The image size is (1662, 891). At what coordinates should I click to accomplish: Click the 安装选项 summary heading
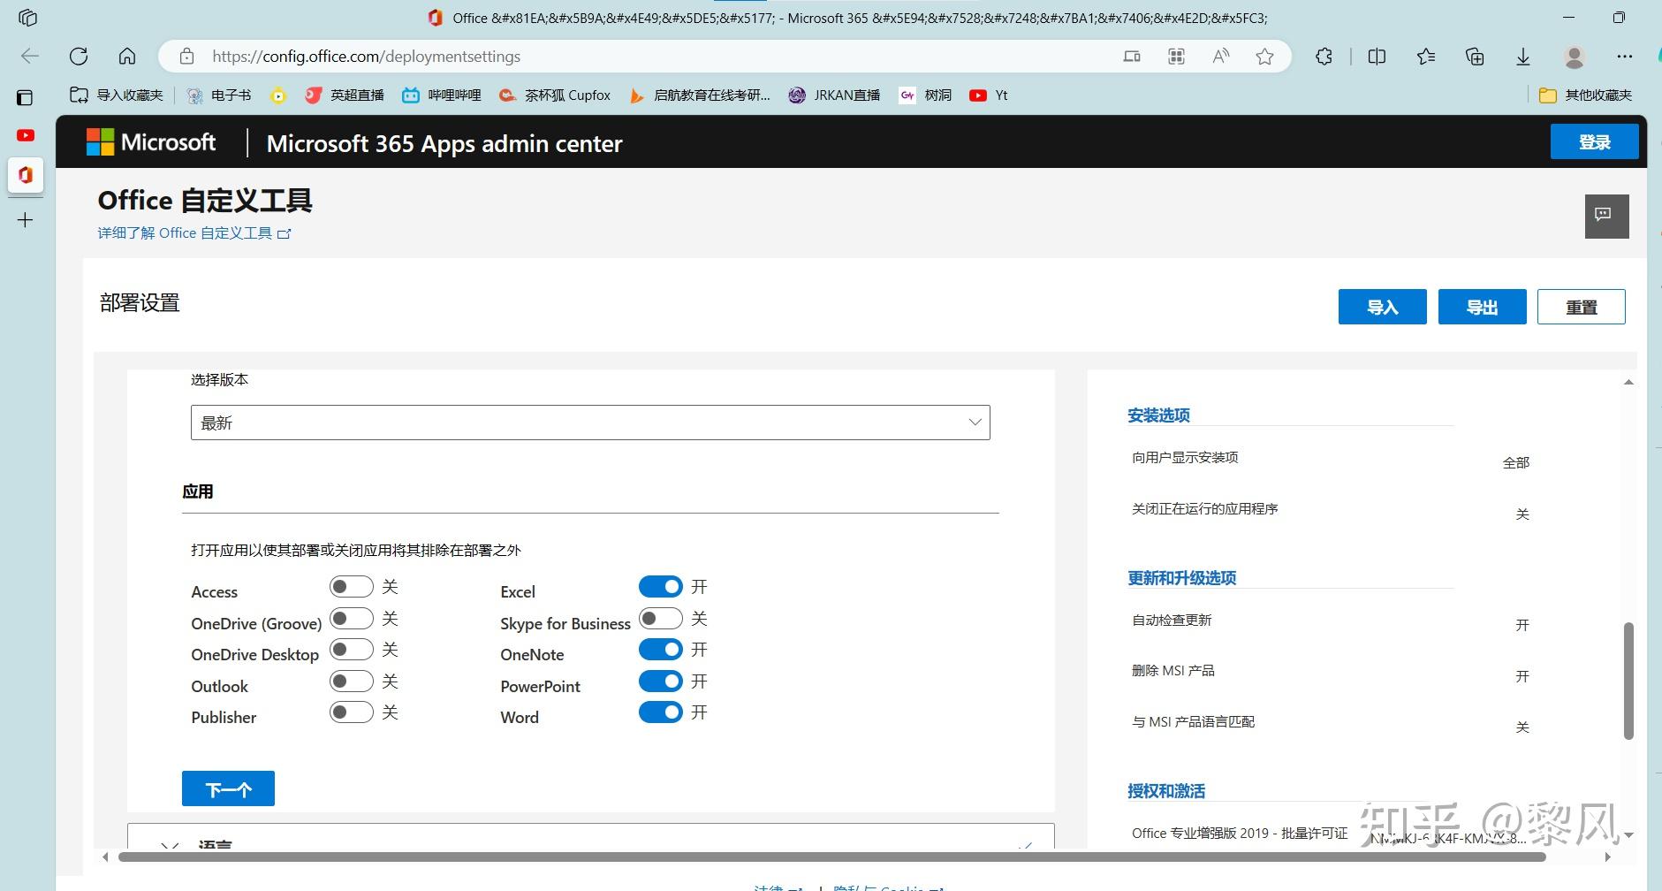point(1158,415)
